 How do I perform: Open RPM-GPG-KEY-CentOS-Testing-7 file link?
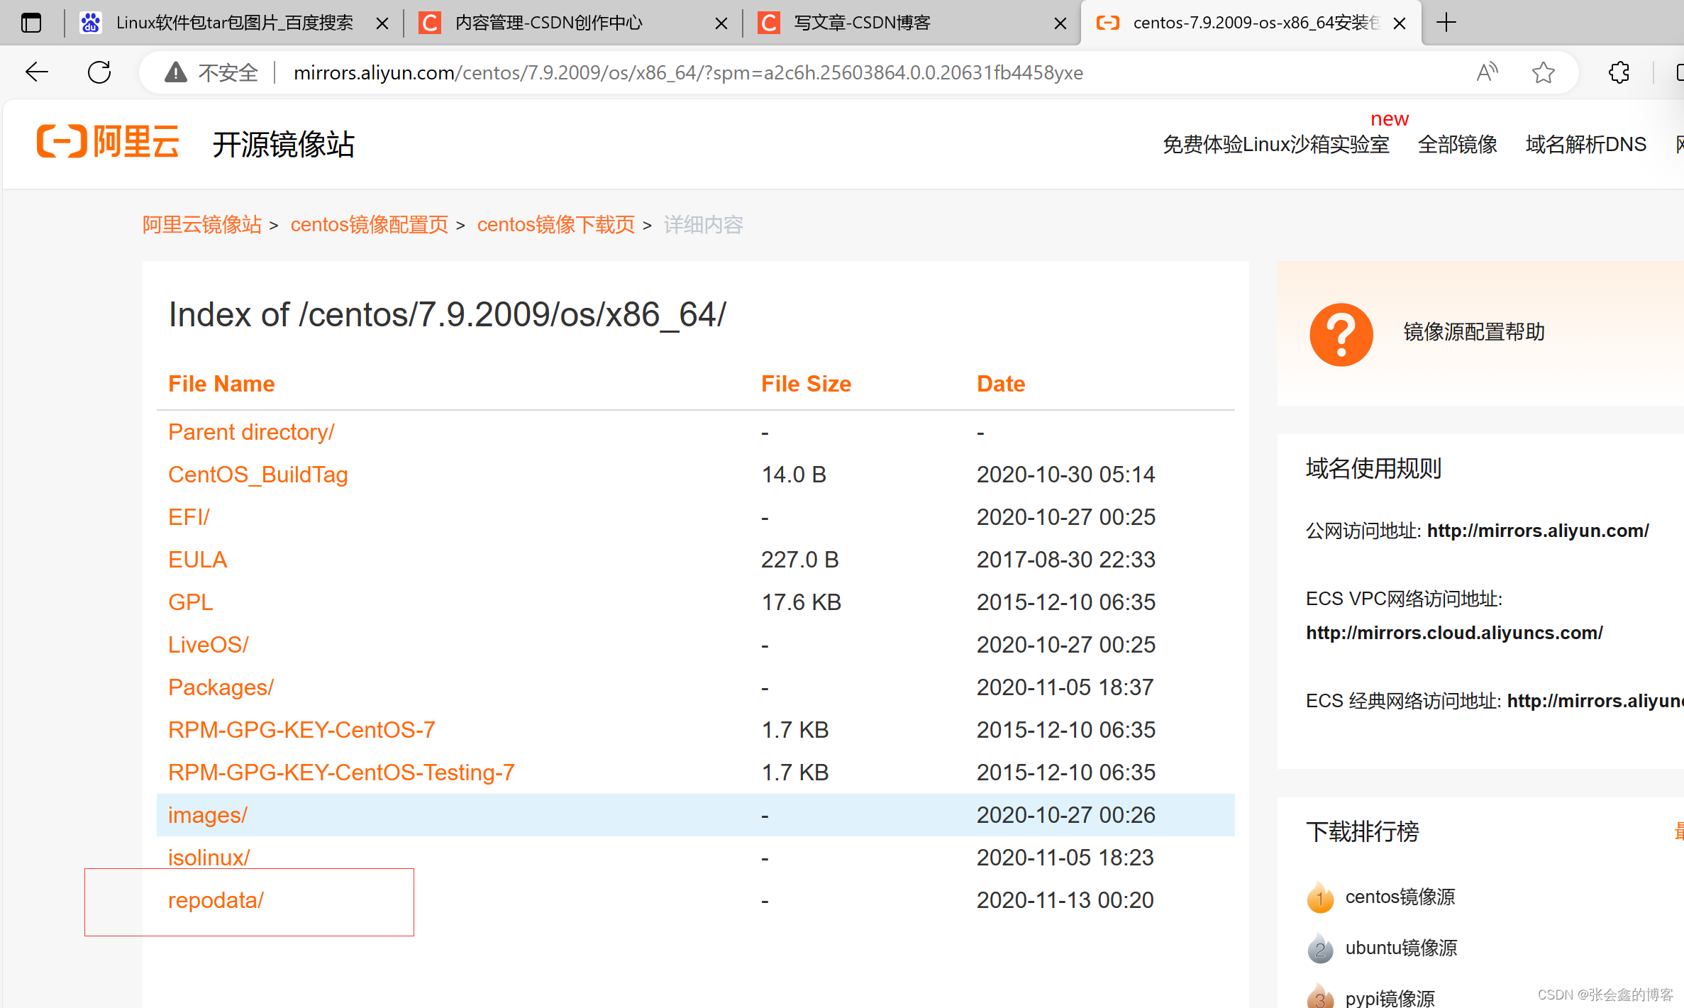point(341,772)
